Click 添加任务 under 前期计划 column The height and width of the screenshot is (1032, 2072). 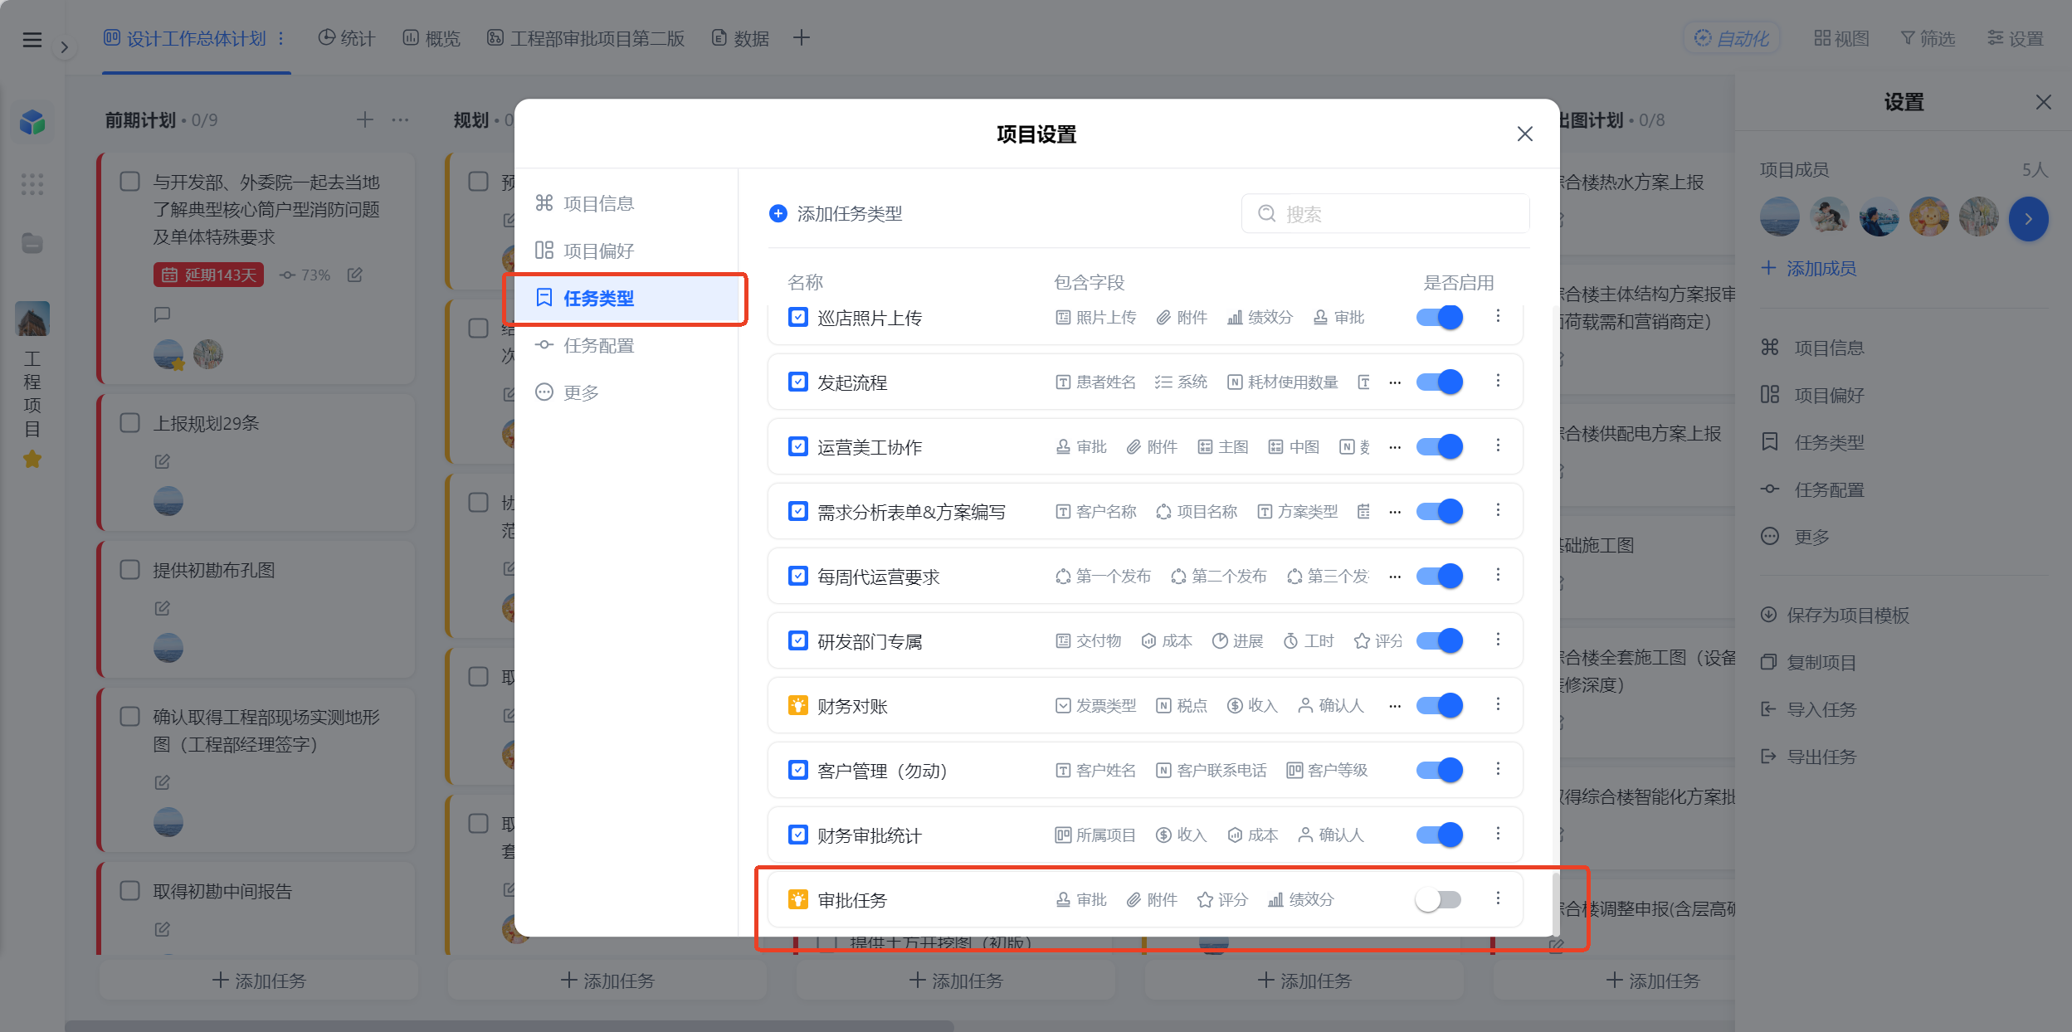(259, 981)
